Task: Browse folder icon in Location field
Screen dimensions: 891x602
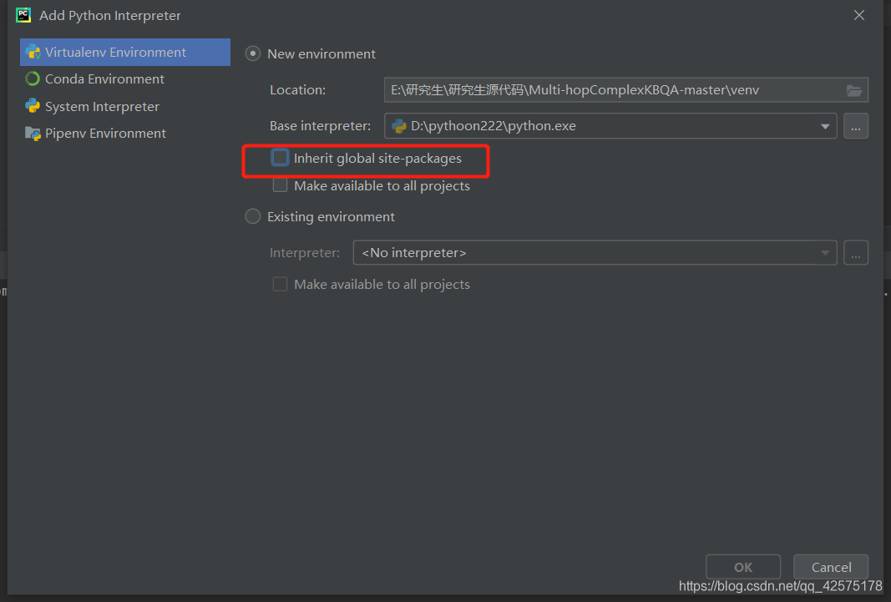Action: pyautogui.click(x=854, y=90)
